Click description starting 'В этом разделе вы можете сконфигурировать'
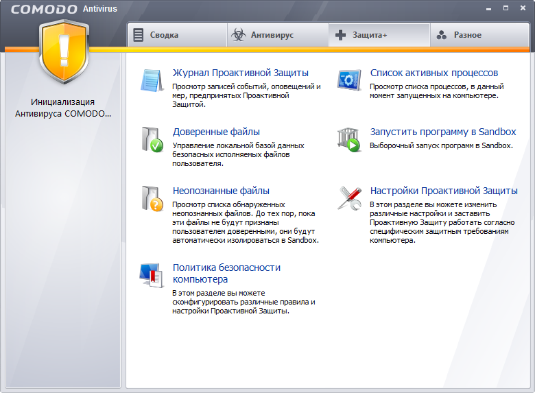 coord(243,302)
